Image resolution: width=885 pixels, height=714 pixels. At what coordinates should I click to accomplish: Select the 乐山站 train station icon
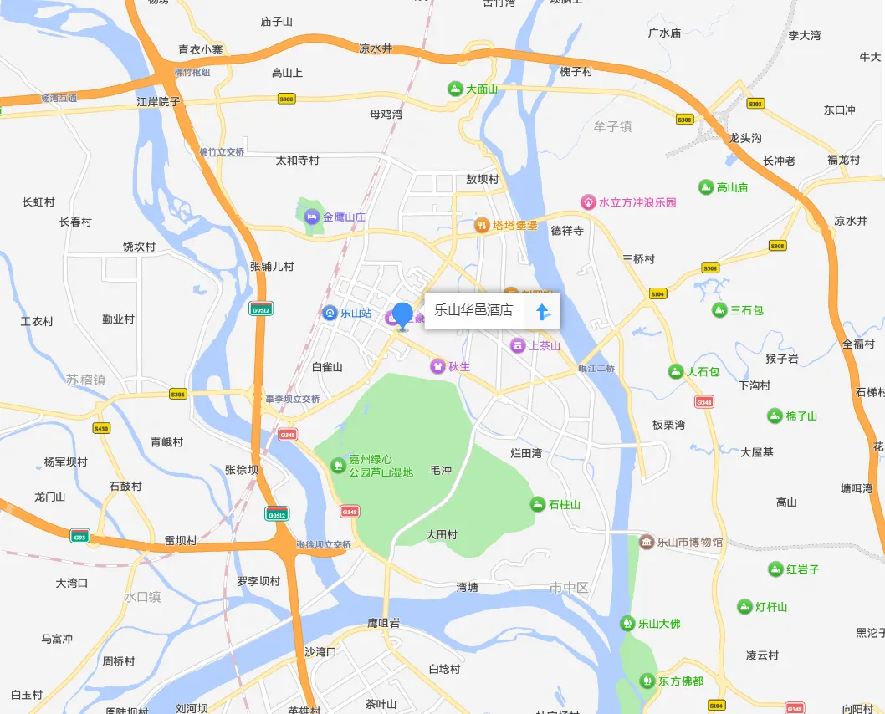click(x=330, y=313)
